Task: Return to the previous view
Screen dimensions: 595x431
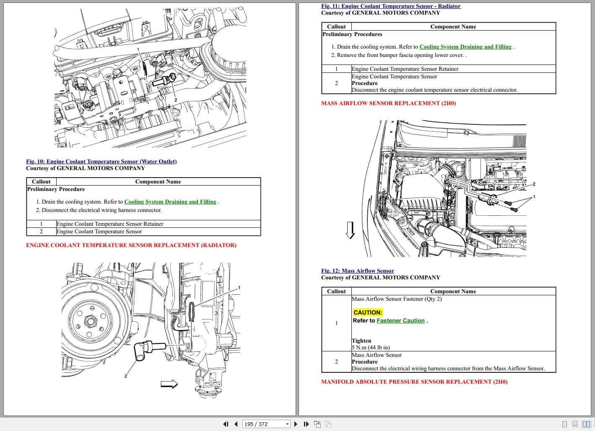Action: tap(317, 424)
